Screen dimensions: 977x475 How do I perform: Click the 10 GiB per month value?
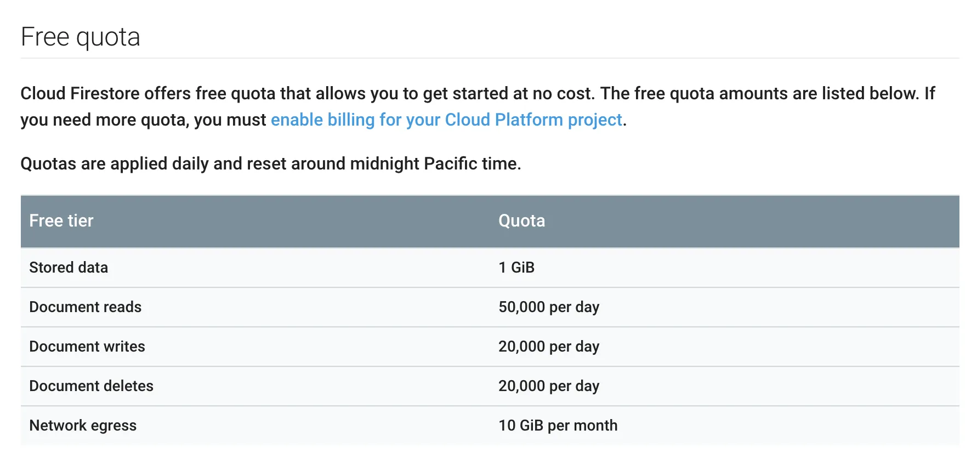tap(558, 426)
